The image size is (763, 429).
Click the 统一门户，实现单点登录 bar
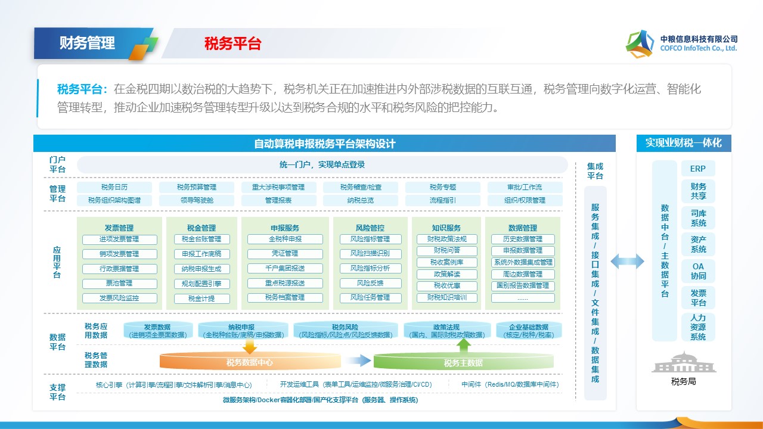tap(322, 165)
